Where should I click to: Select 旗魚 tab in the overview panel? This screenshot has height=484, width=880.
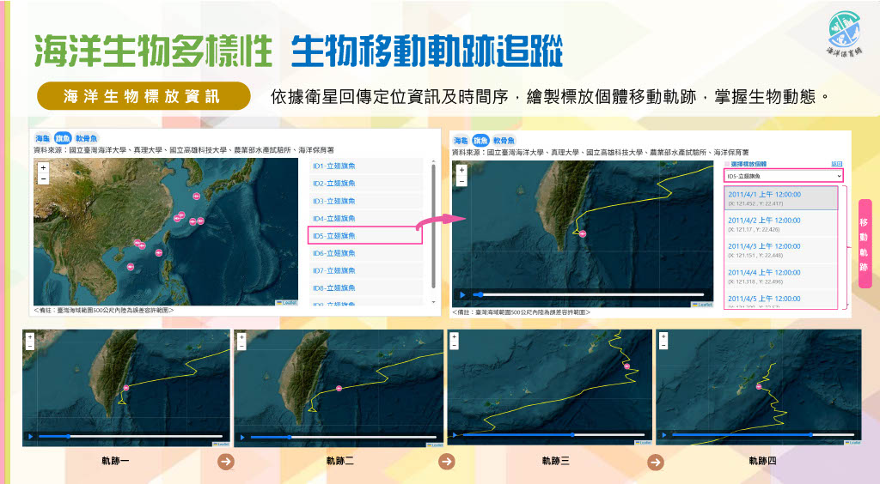pos(63,138)
